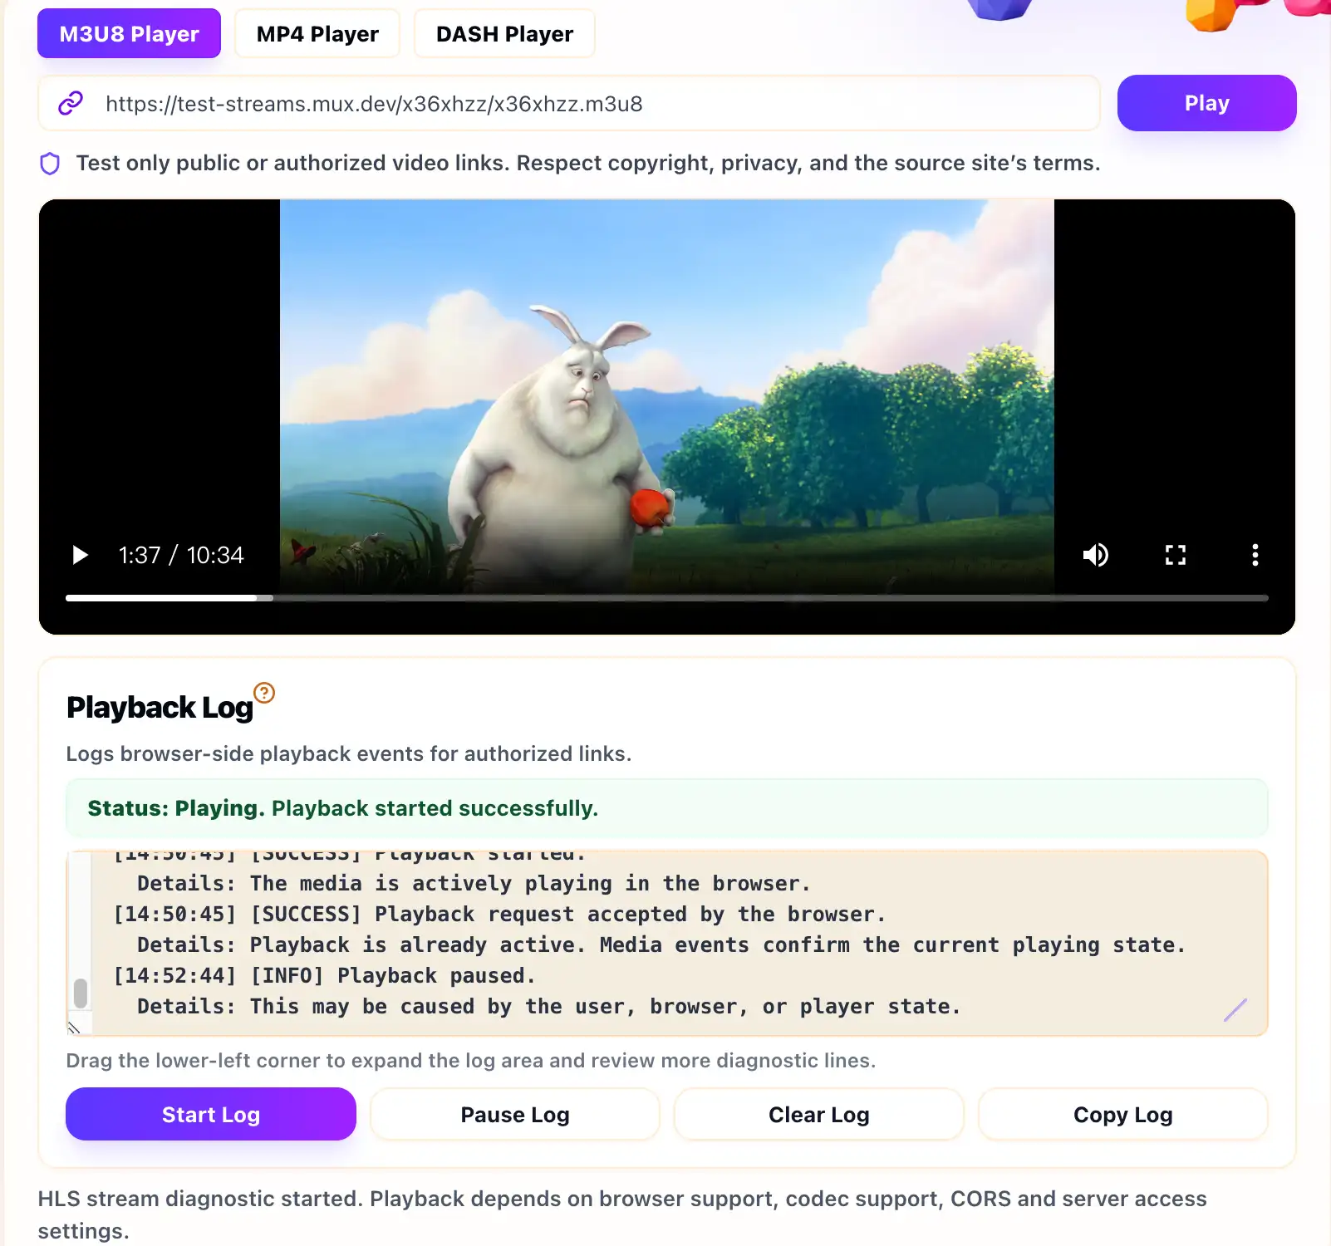Enter fullscreen mode on the video
The image size is (1331, 1246).
point(1175,555)
